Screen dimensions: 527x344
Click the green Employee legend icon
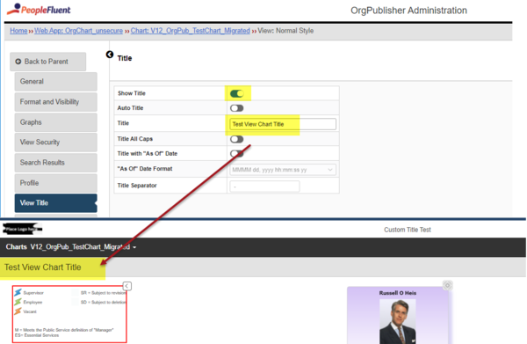pos(18,302)
